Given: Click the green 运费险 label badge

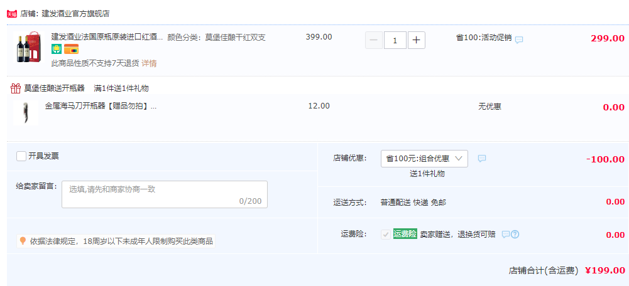Looking at the screenshot, I should coord(405,234).
